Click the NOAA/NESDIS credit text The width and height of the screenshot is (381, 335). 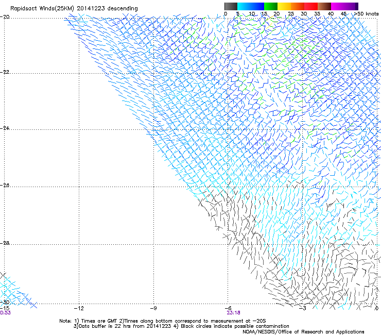(x=303, y=332)
